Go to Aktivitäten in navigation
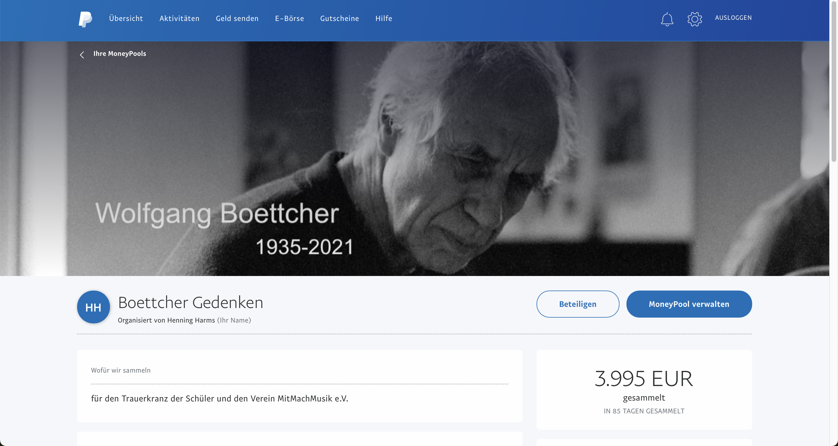Image resolution: width=838 pixels, height=446 pixels. 179,19
